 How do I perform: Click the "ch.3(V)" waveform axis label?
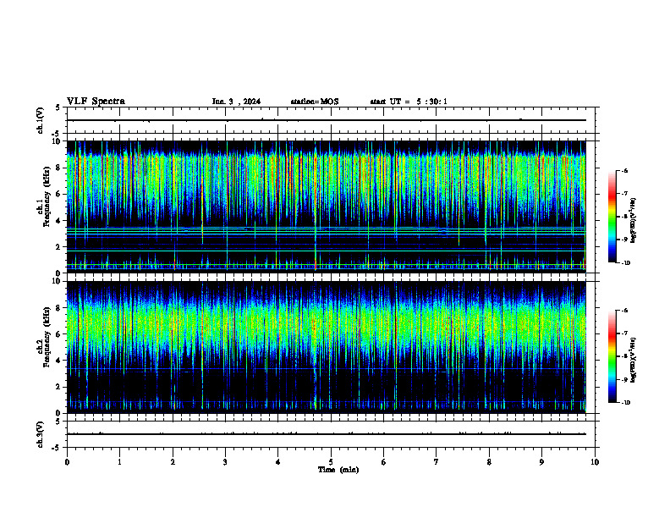pyautogui.click(x=41, y=434)
